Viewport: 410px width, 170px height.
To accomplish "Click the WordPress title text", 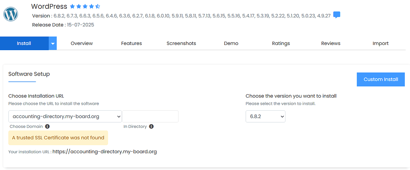I will click(49, 6).
